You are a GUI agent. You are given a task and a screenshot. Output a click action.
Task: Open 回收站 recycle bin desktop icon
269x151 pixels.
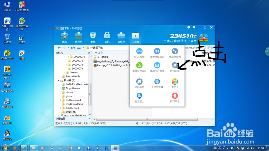7,39
